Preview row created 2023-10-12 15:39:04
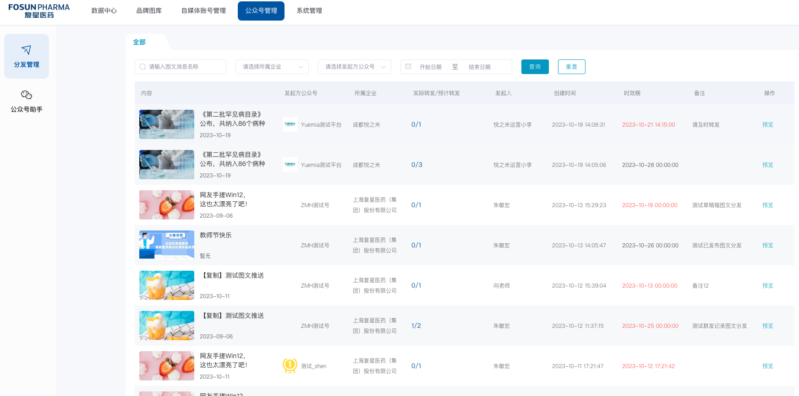The width and height of the screenshot is (799, 396). (x=768, y=286)
